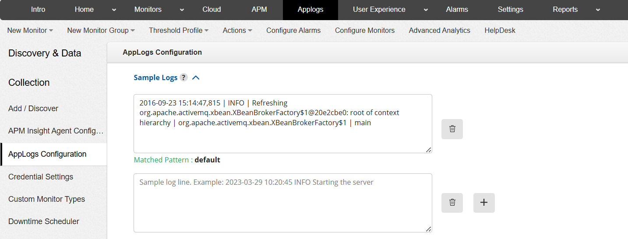Image resolution: width=628 pixels, height=239 pixels.
Task: Expand the Monitors tab dropdown arrow
Action: (x=182, y=10)
